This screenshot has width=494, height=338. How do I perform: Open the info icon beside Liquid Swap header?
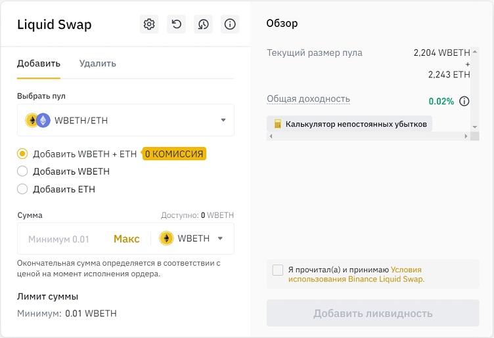[x=230, y=24]
